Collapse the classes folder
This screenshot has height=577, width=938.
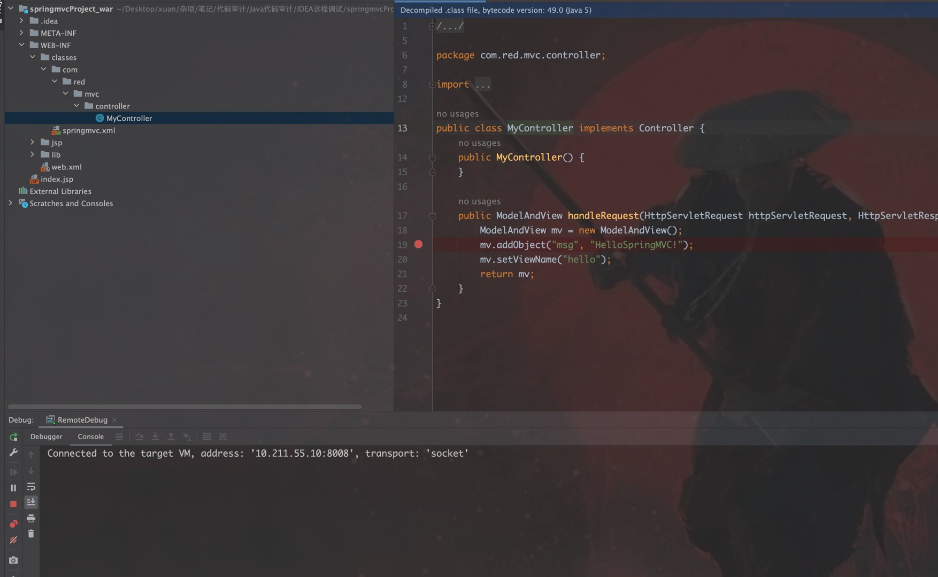coord(33,57)
